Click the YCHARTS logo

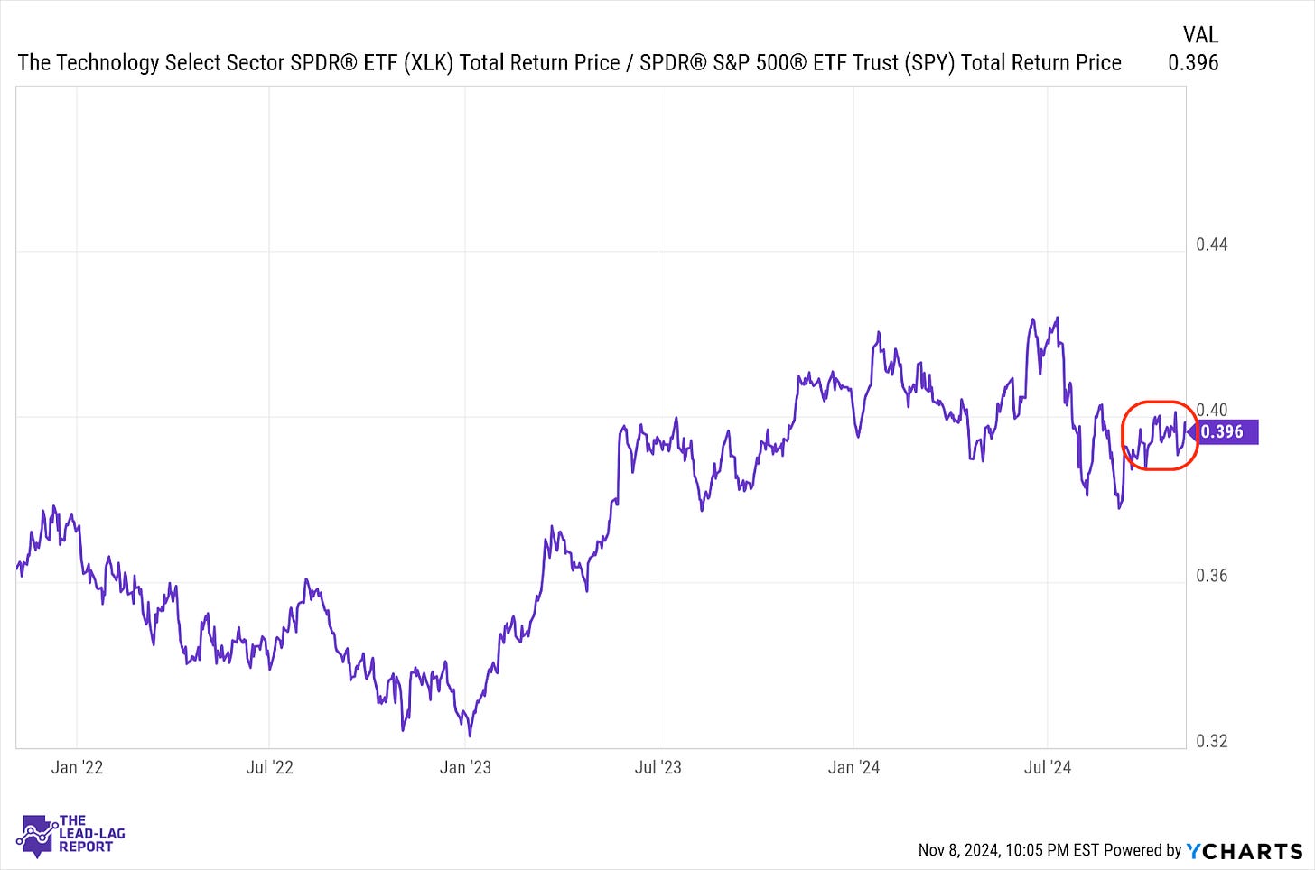1245,850
